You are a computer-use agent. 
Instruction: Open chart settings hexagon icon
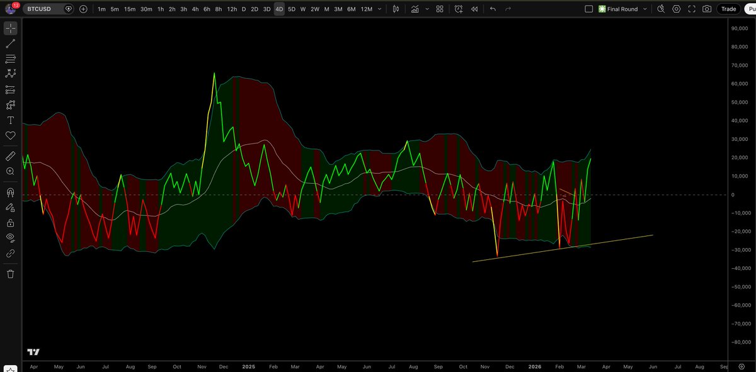point(677,9)
